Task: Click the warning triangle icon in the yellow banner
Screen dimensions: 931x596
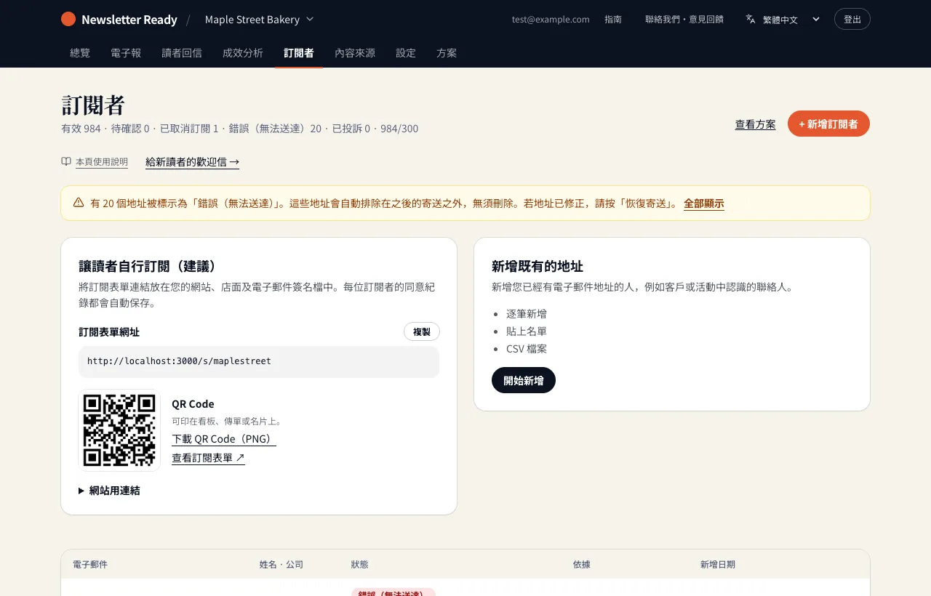Action: point(79,203)
